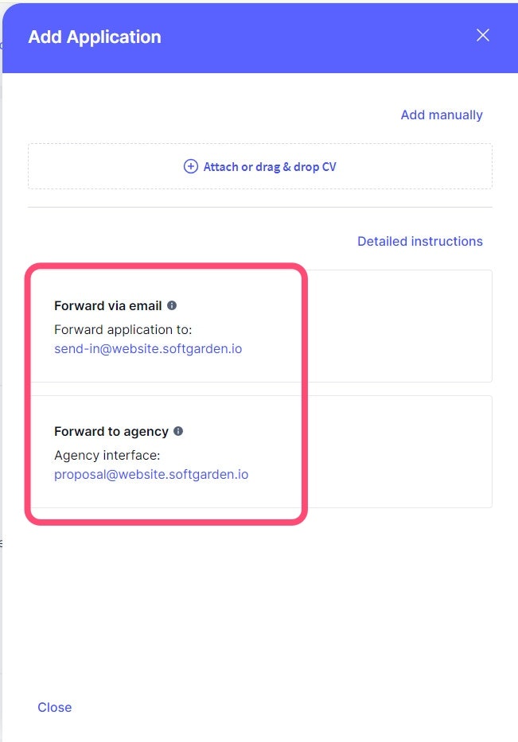Select the 'Forward via email' heading

click(x=108, y=305)
